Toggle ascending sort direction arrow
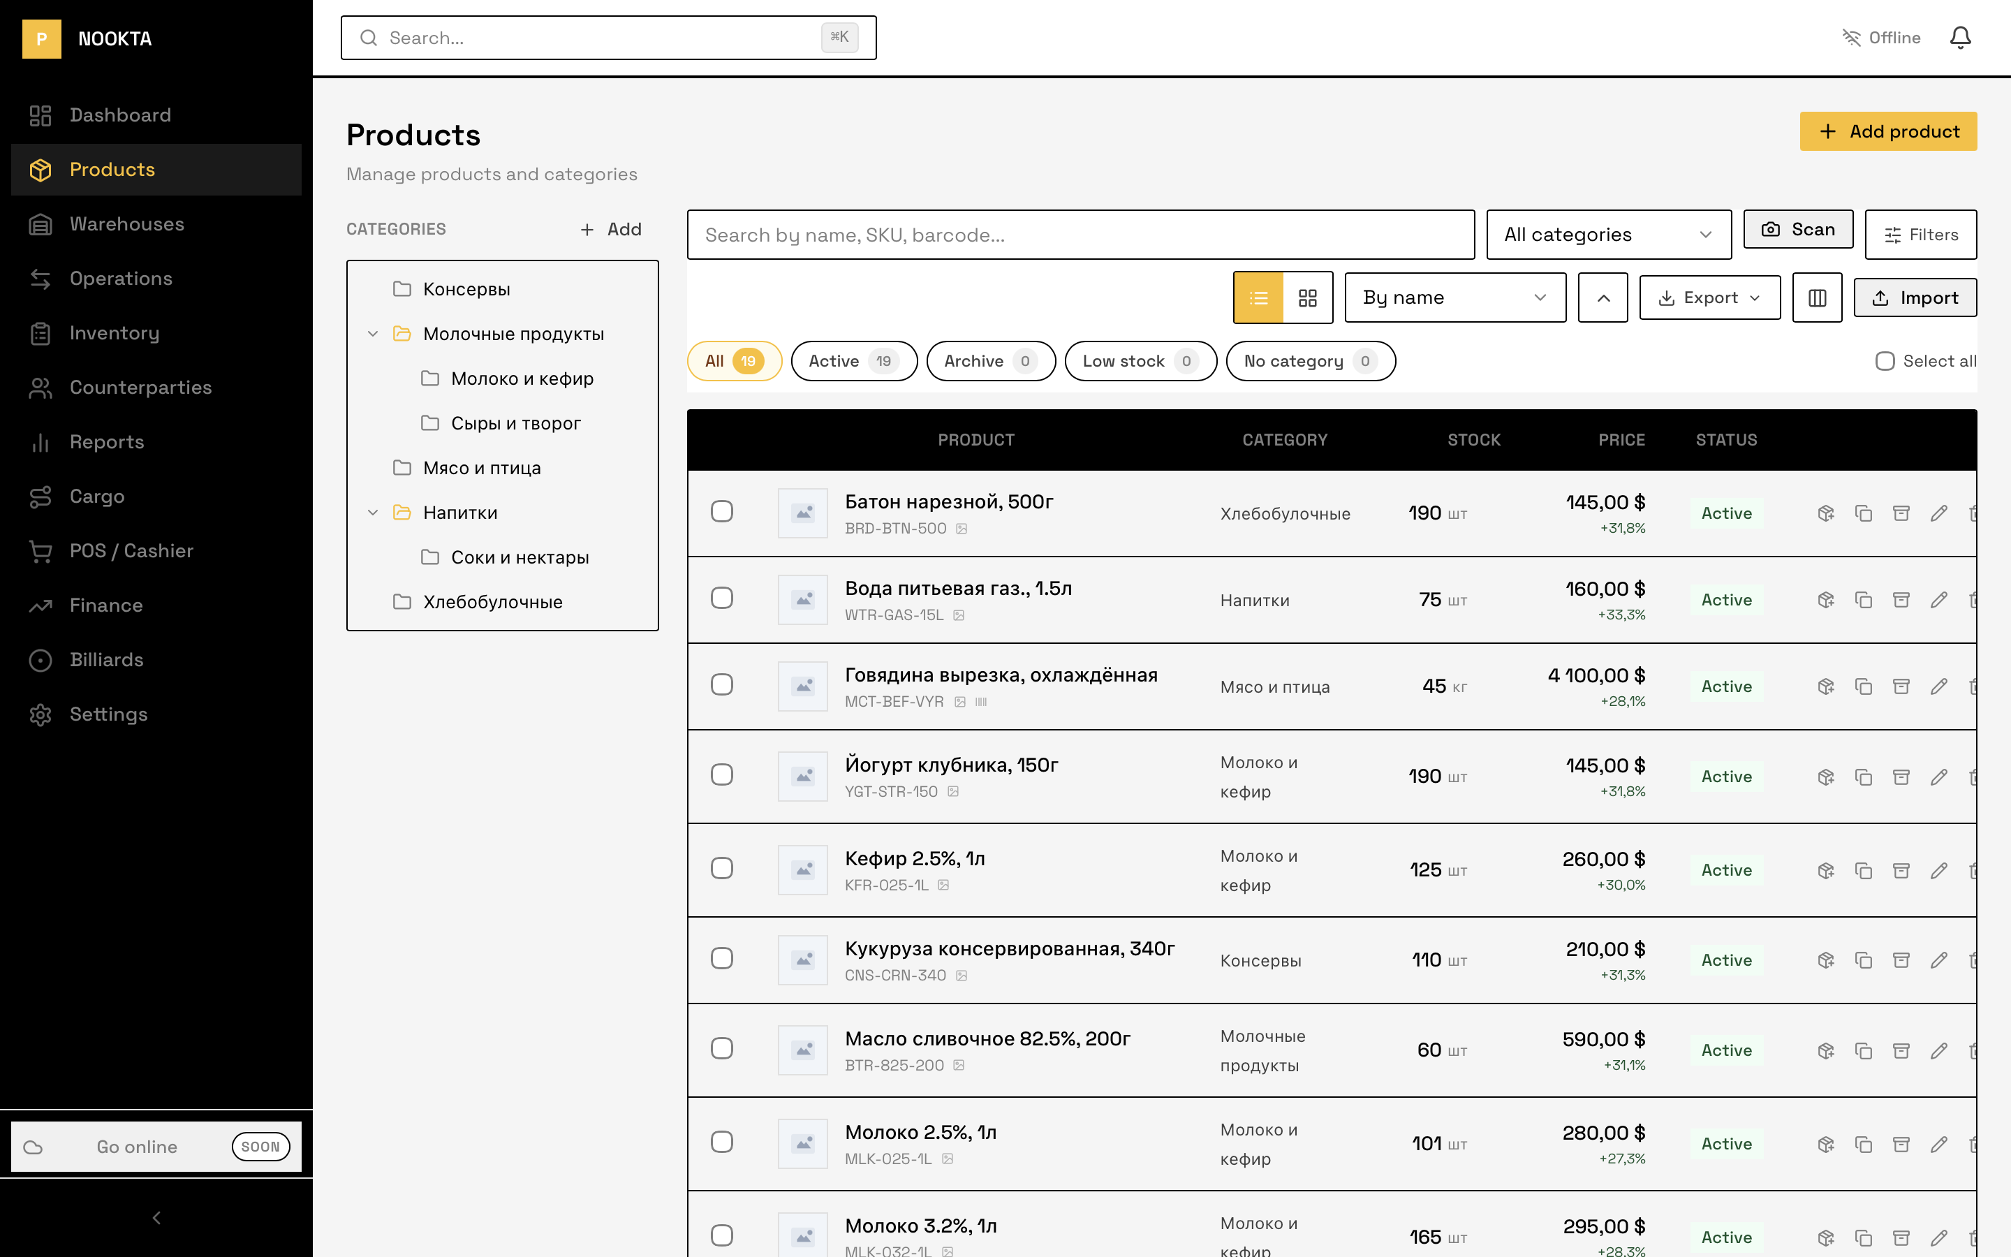2011x1257 pixels. 1603,297
